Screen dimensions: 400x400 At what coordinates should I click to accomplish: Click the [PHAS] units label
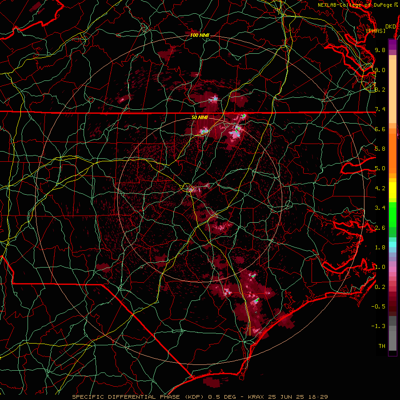coord(376,31)
